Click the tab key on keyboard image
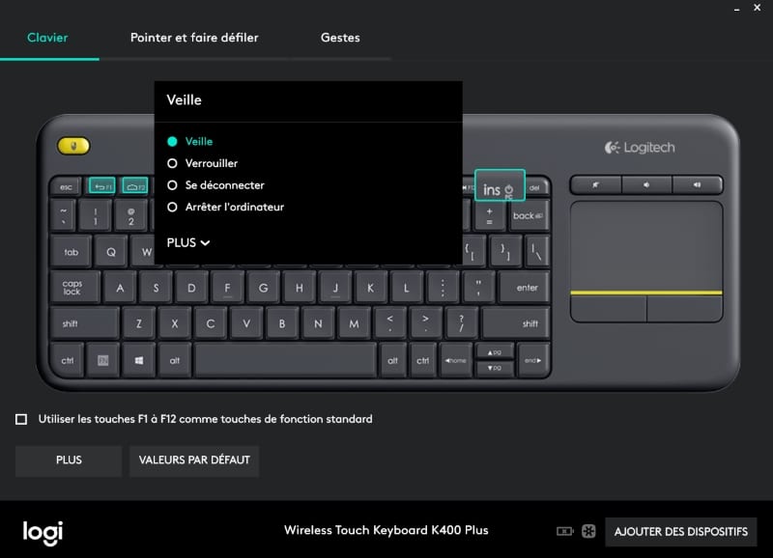 (x=72, y=252)
